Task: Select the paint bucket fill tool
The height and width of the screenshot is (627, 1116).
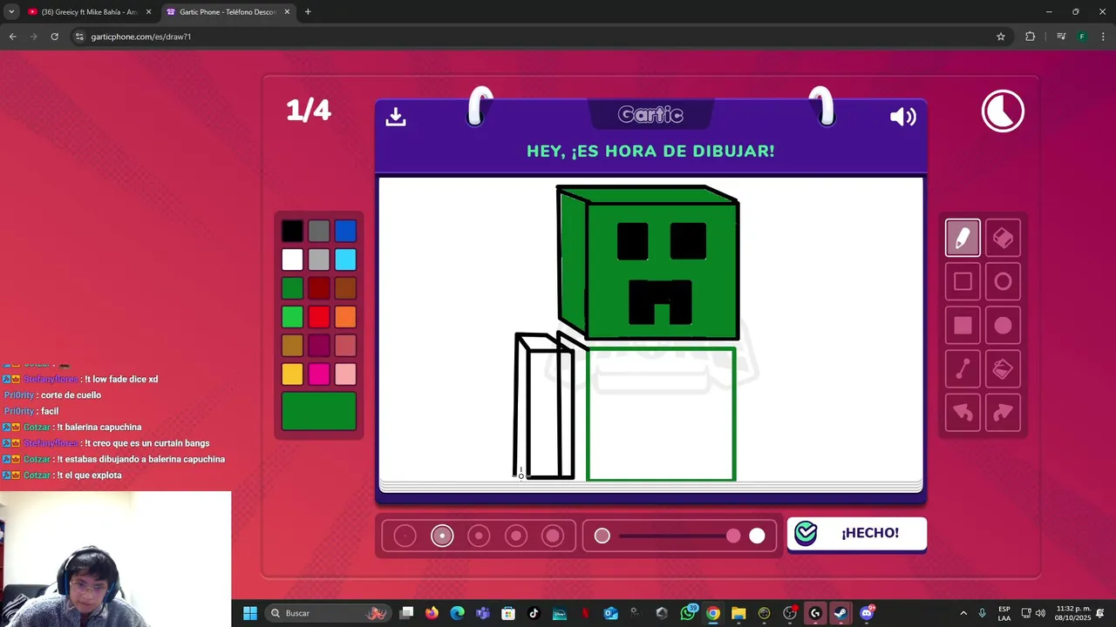Action: [1003, 369]
